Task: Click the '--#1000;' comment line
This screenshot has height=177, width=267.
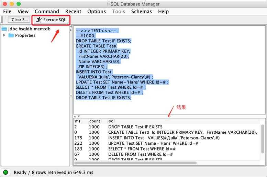Action: coord(86,36)
